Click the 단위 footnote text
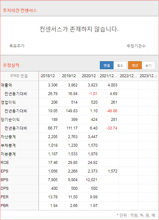 coord(136,215)
